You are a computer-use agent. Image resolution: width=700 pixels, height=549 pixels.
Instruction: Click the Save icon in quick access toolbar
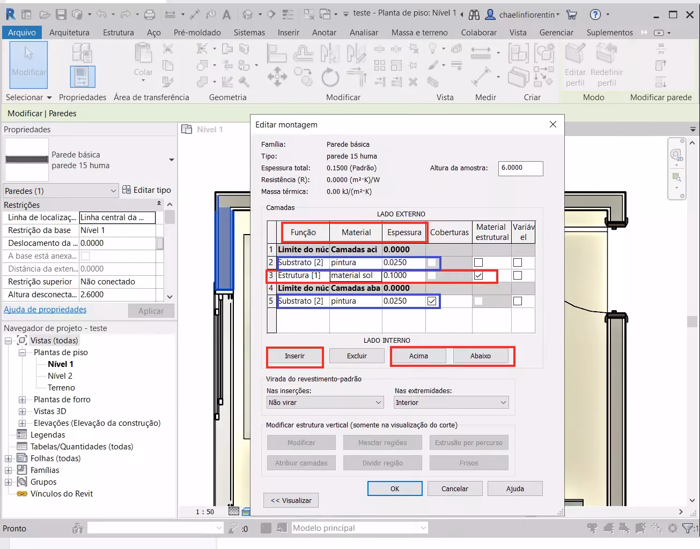pos(61,14)
